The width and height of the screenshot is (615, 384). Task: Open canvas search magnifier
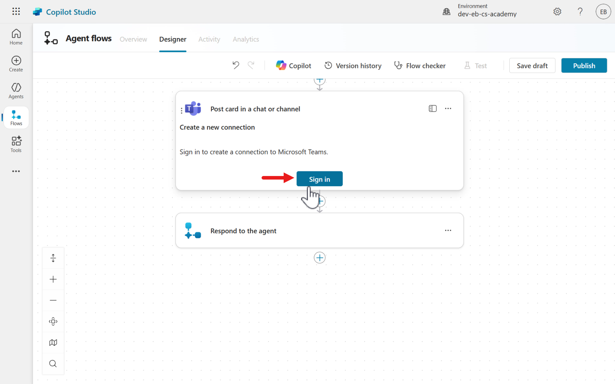(53, 363)
